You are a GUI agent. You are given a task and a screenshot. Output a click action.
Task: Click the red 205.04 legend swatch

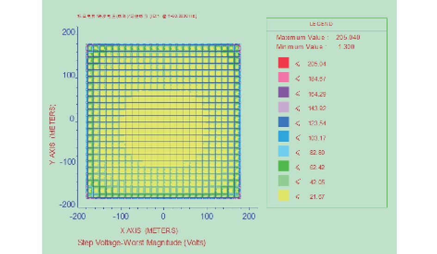(x=283, y=63)
